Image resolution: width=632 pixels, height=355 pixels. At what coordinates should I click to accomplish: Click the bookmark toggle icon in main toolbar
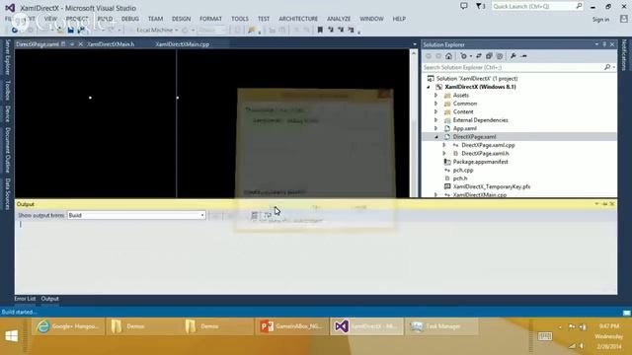tap(320, 30)
